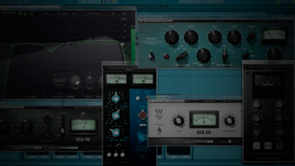Click the SSL compressor threshold knob

[257, 104]
